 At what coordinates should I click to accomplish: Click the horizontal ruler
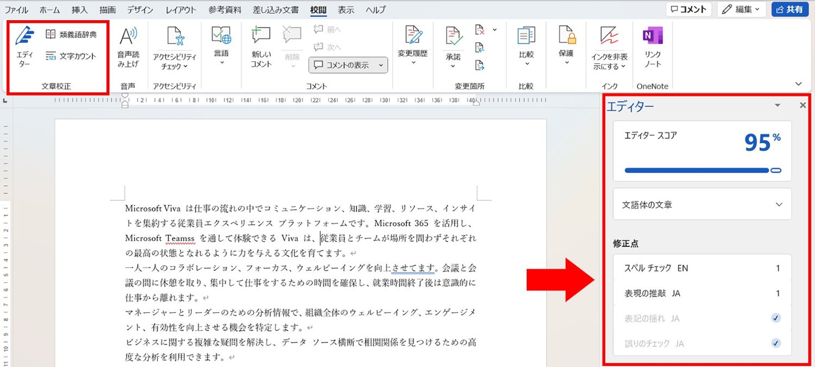click(300, 100)
